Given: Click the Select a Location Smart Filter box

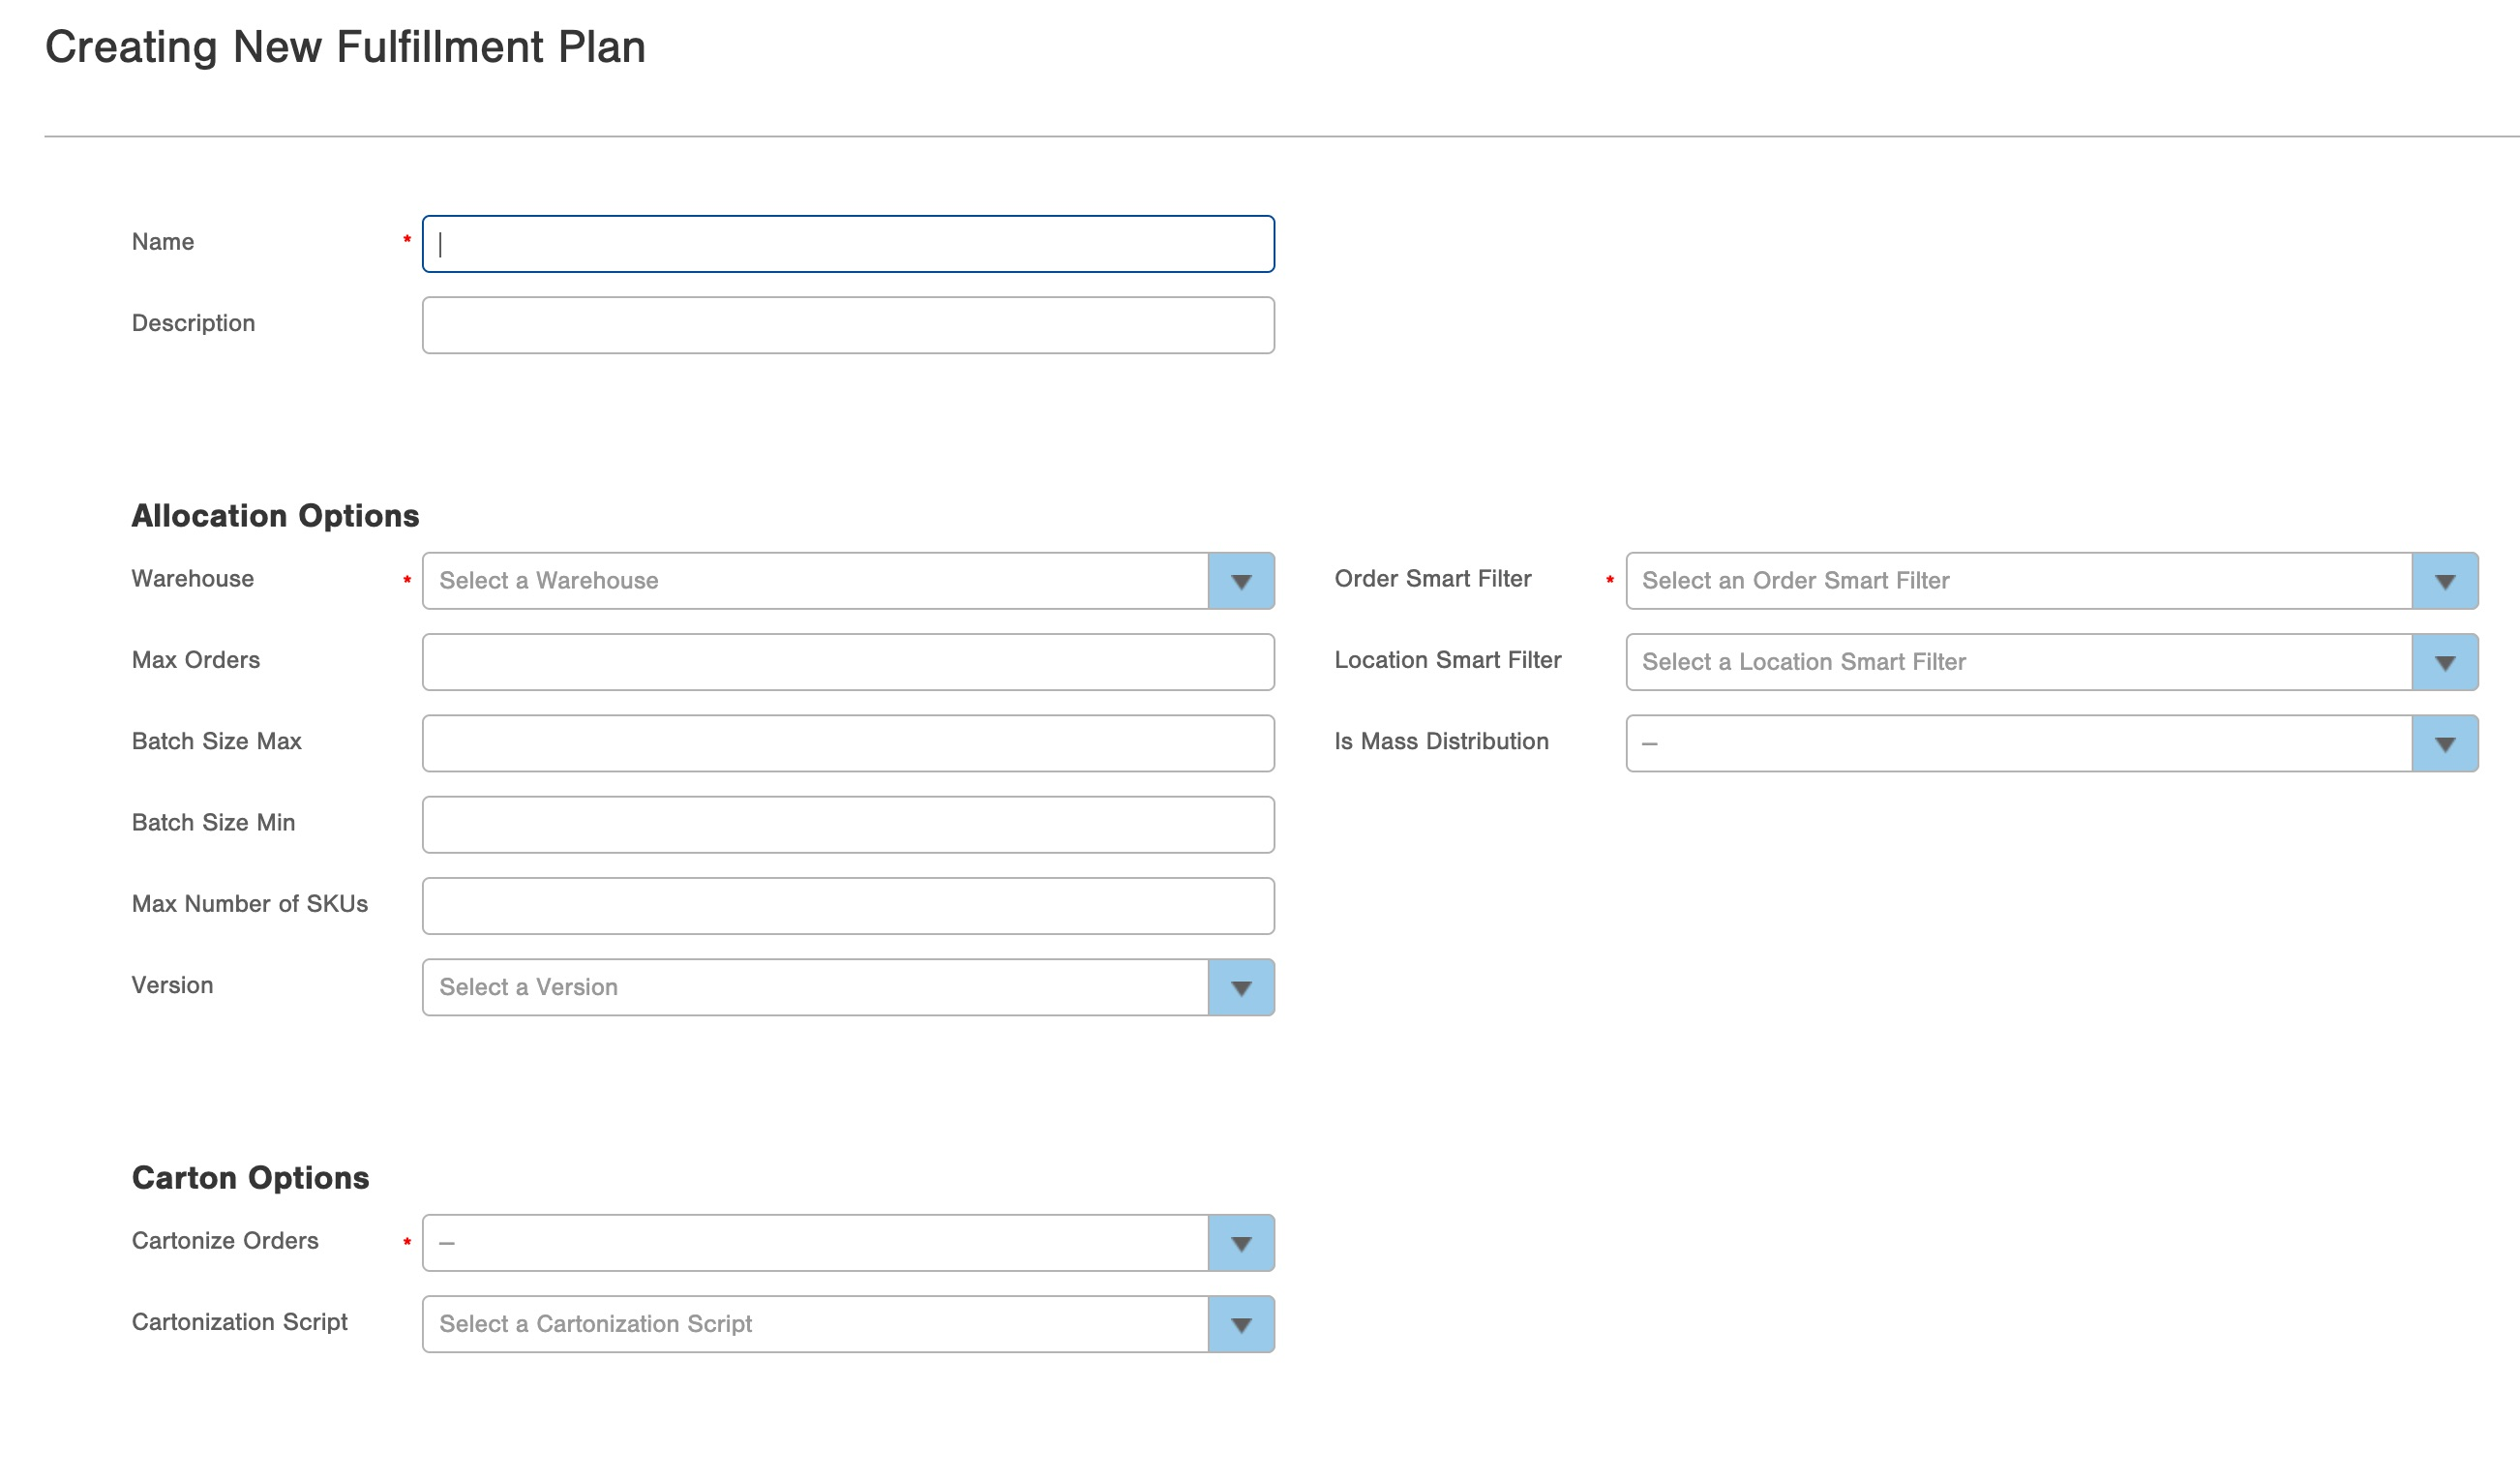Looking at the screenshot, I should (x=2018, y=662).
